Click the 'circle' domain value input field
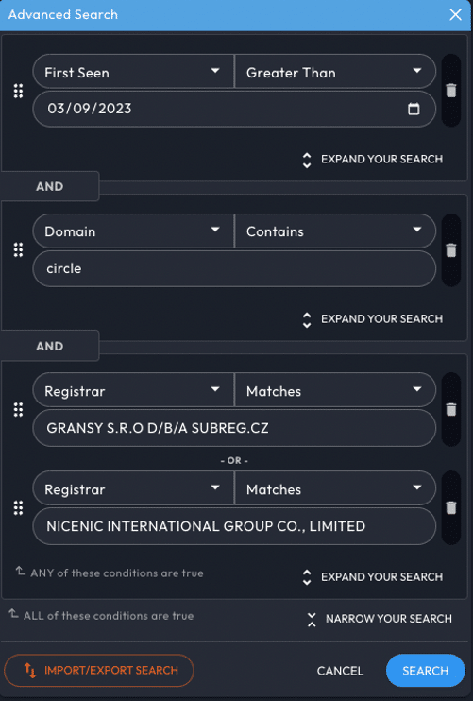This screenshot has width=473, height=701. pyautogui.click(x=234, y=268)
